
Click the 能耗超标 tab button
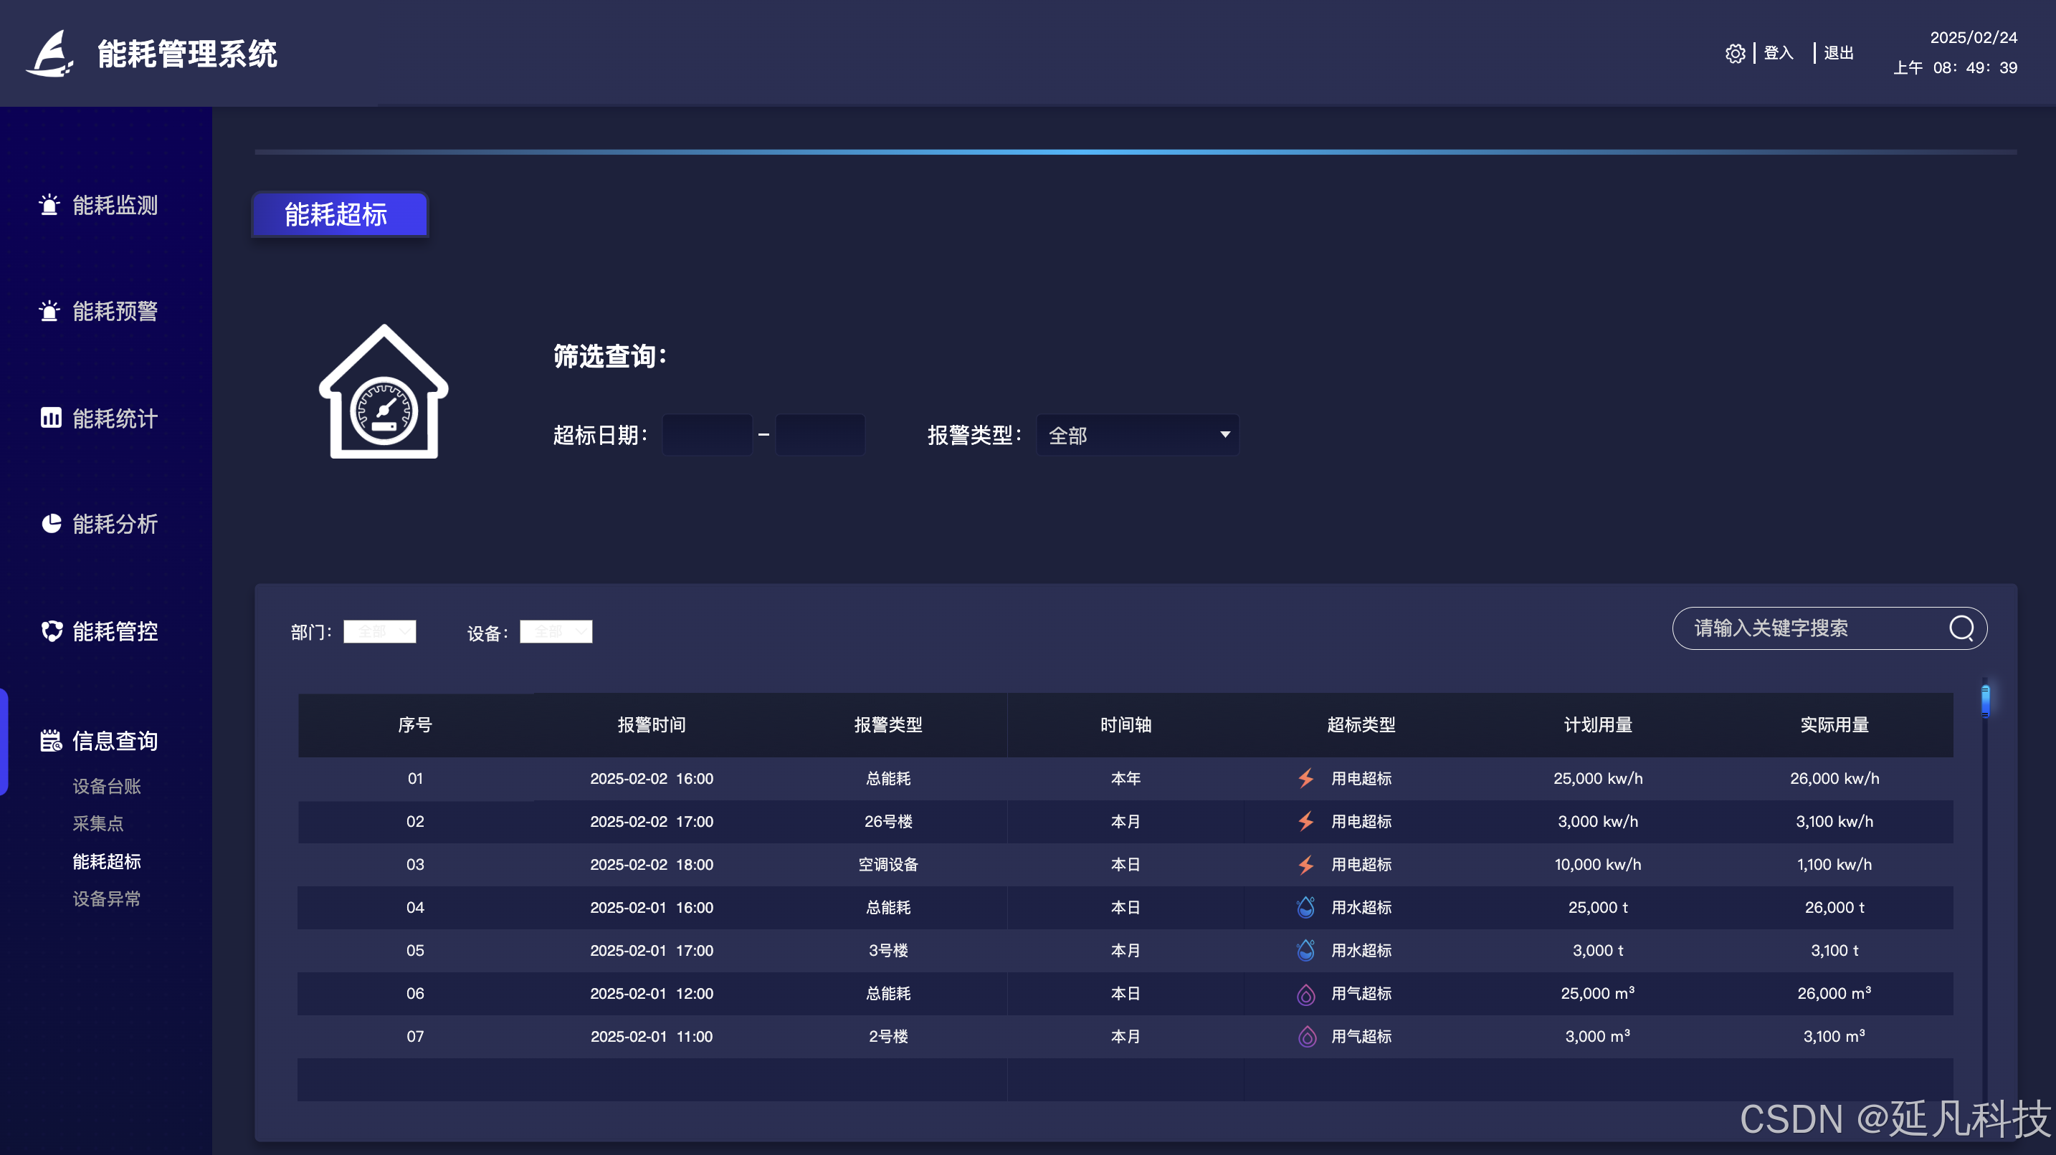[340, 214]
